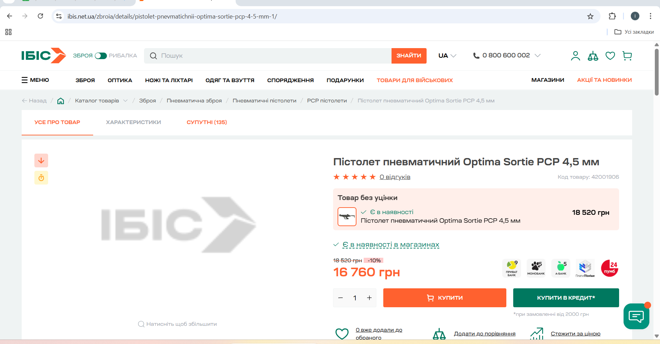Image resolution: width=660 pixels, height=344 pixels.
Task: Enlarge the main product image
Action: pyautogui.click(x=178, y=225)
